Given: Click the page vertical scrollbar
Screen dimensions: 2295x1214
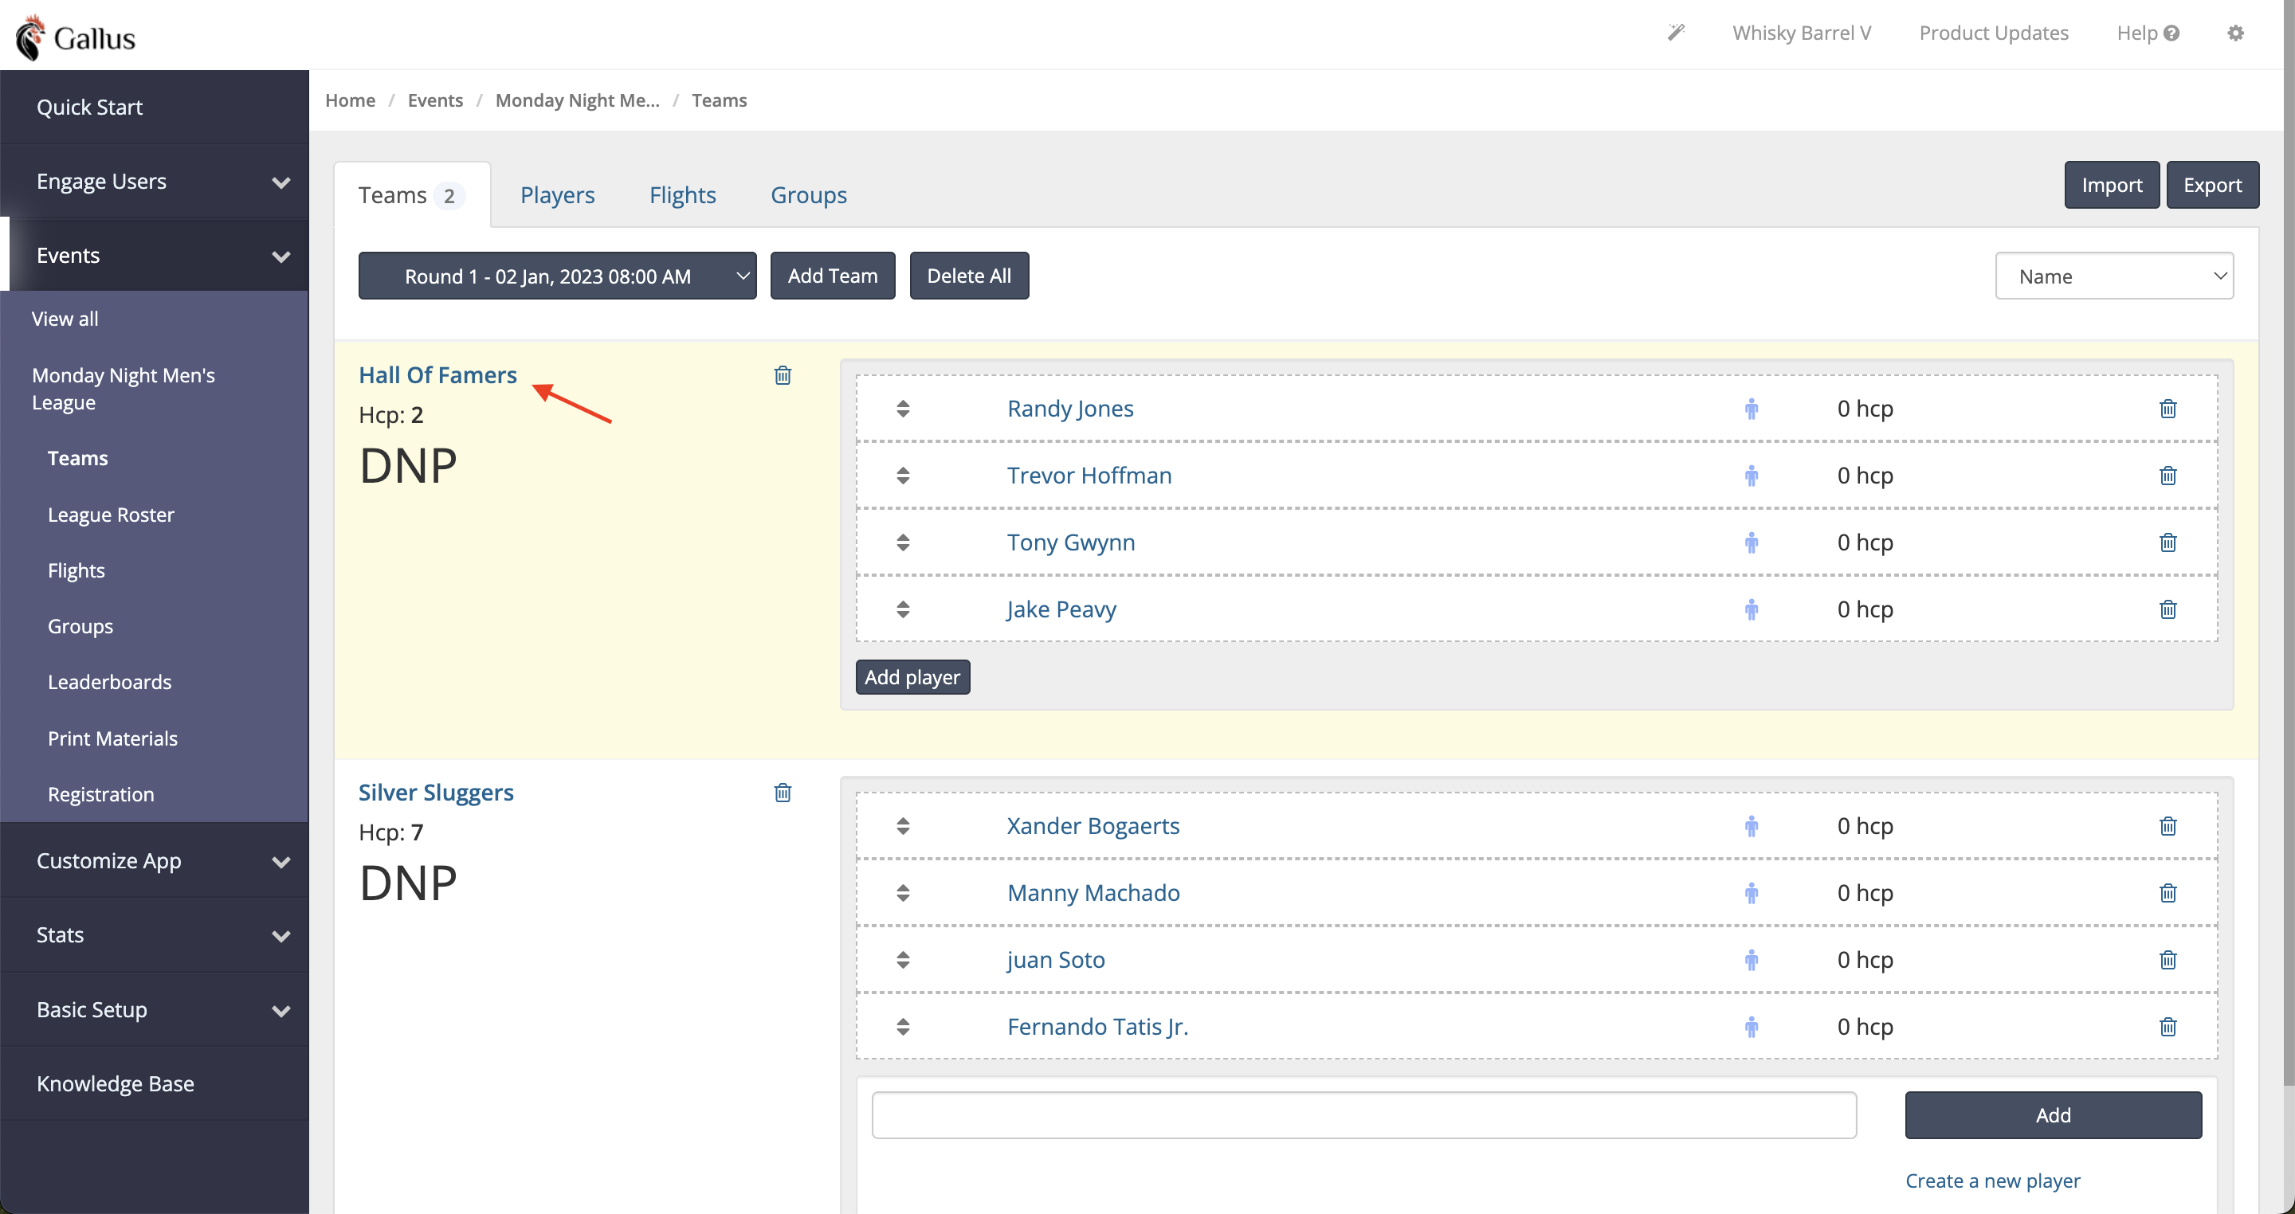Looking at the screenshot, I should (x=2288, y=543).
